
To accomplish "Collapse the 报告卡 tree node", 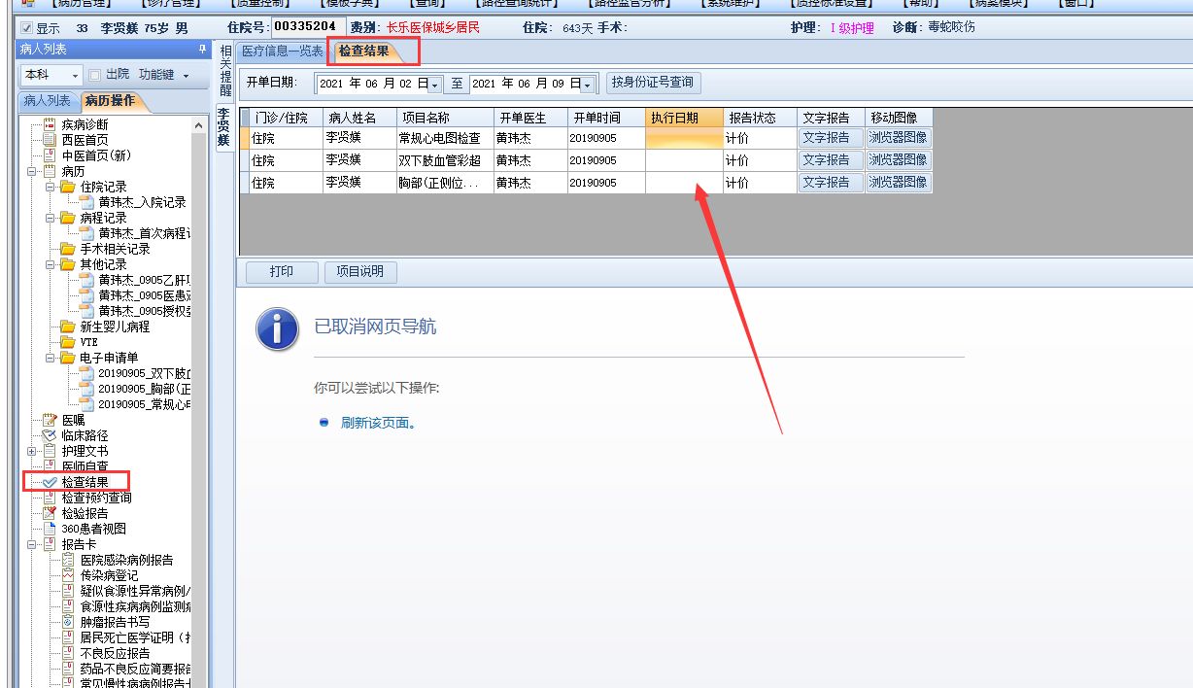I will (32, 544).
